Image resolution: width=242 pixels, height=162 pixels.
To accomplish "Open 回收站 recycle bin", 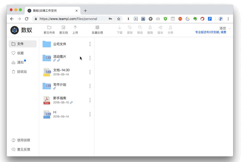I will (19, 72).
